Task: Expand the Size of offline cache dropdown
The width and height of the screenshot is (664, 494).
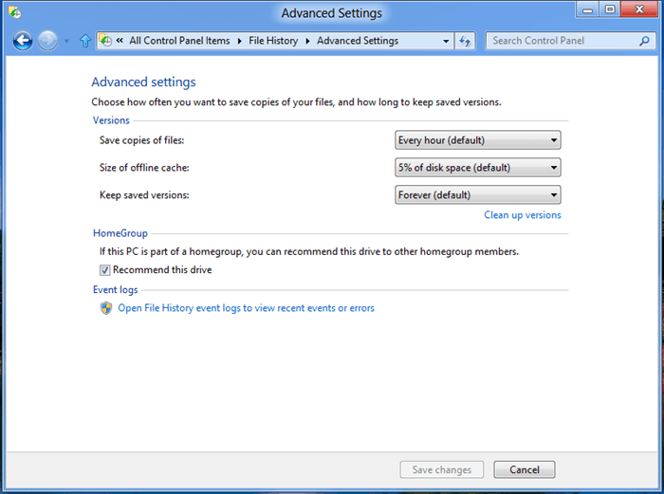Action: point(477,168)
